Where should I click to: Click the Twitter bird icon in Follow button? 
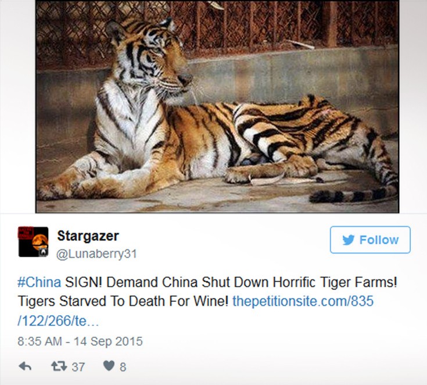(x=349, y=240)
